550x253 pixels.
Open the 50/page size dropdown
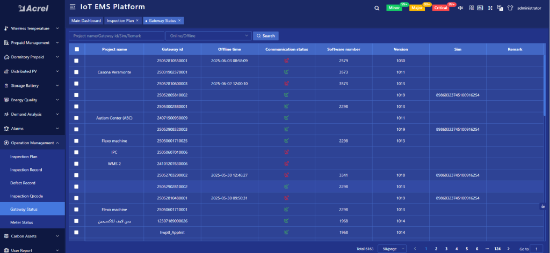[392, 249]
